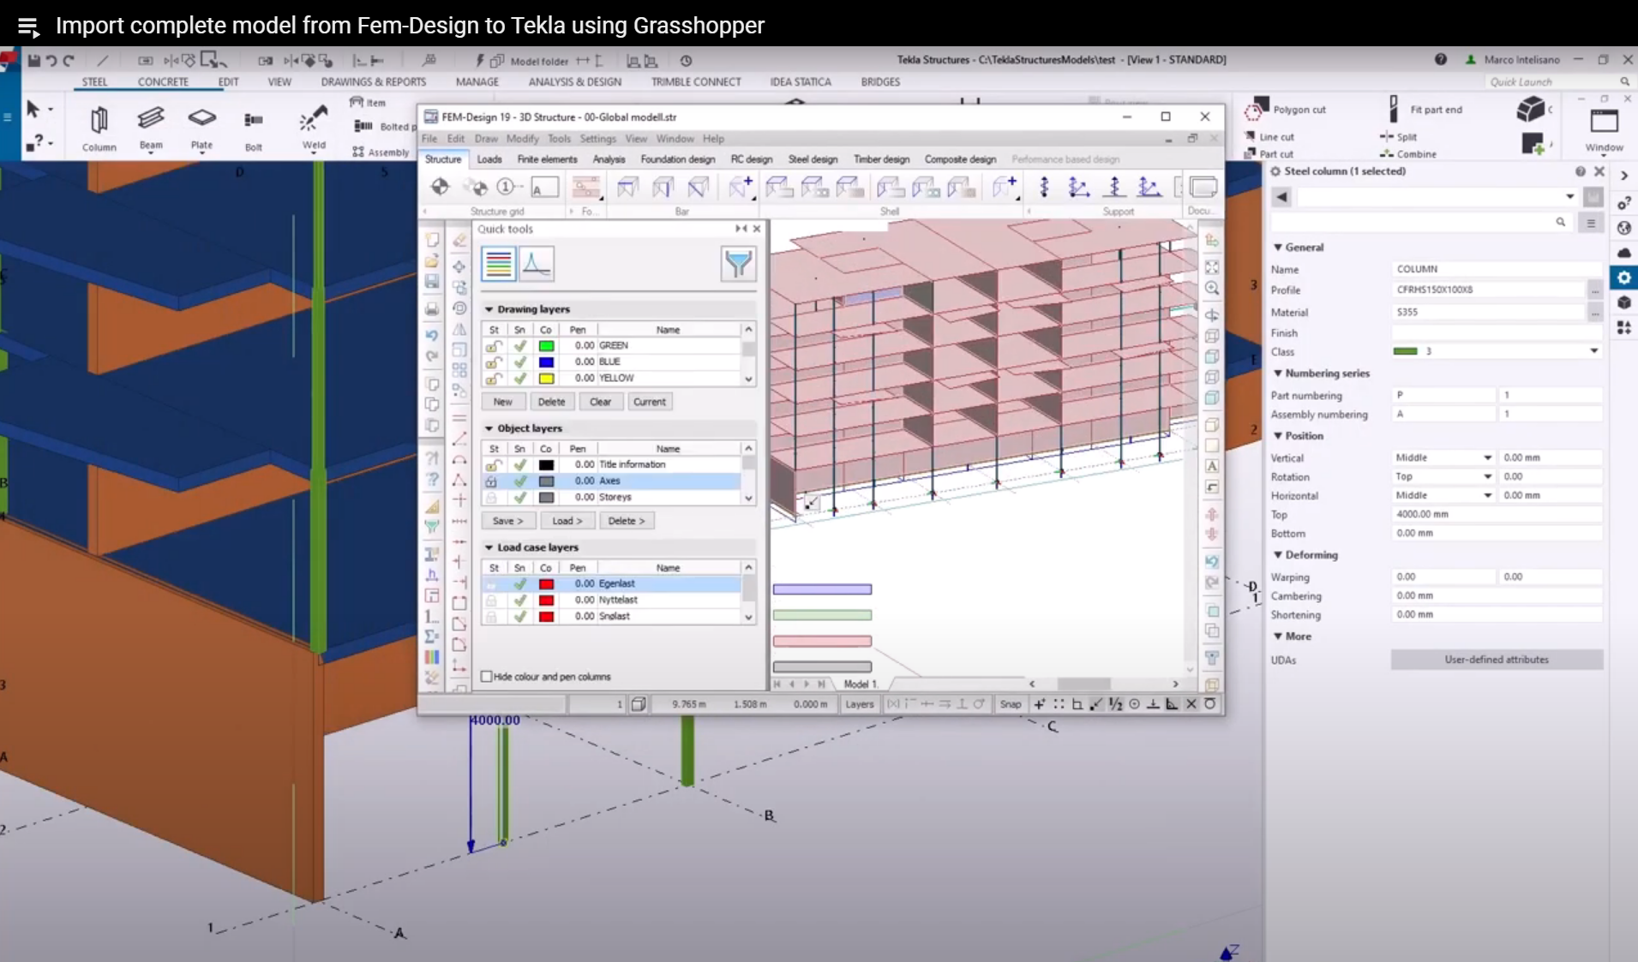
Task: Open the Rotation dropdown
Action: [x=1487, y=476]
